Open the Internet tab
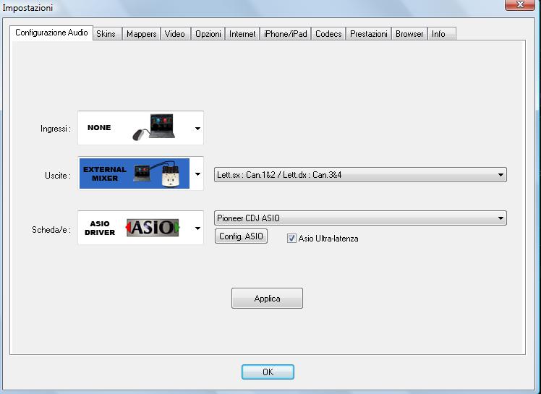This screenshot has width=541, height=394. point(242,34)
